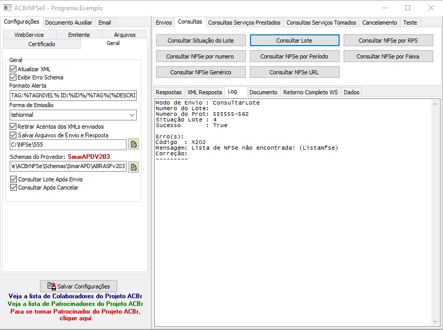Click log line 'Situação Lote : 4'
This screenshot has height=330, width=443.
[x=186, y=119]
